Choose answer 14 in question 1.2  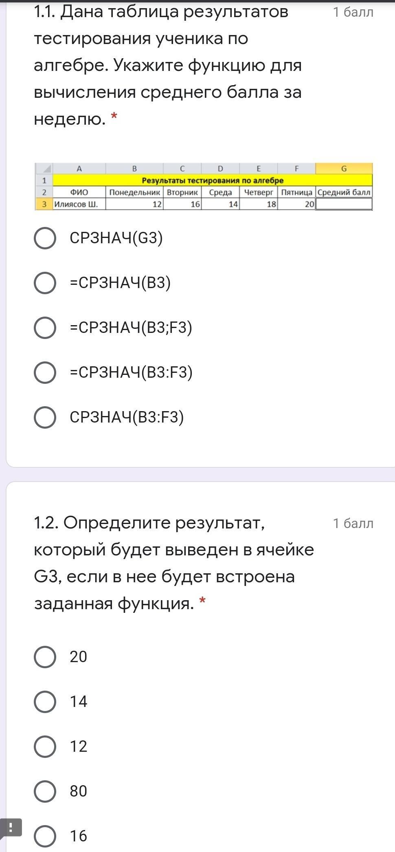(45, 702)
